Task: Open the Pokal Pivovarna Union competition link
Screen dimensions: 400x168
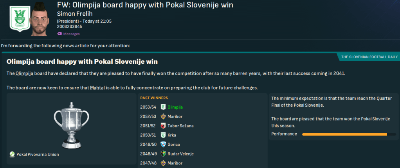Action: [x=38, y=154]
